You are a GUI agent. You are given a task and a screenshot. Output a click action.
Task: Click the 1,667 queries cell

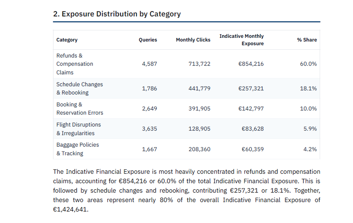click(x=149, y=149)
